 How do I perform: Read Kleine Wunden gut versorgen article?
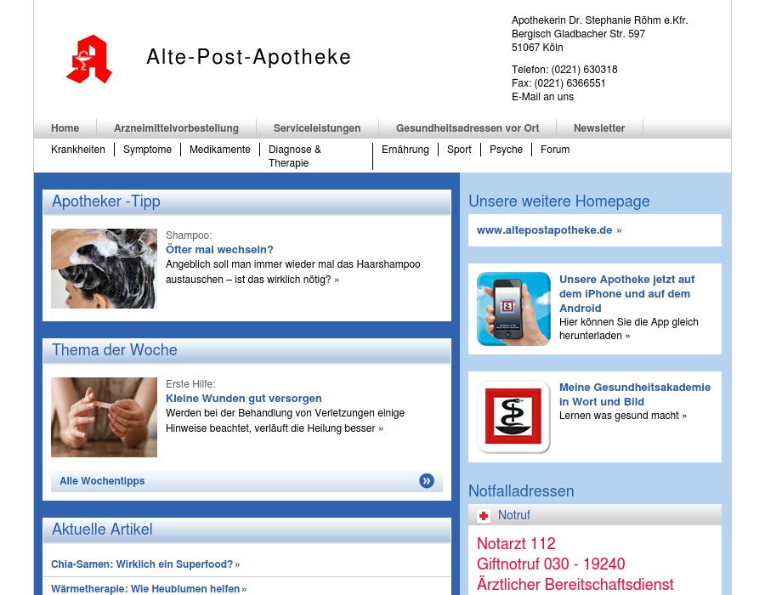243,399
